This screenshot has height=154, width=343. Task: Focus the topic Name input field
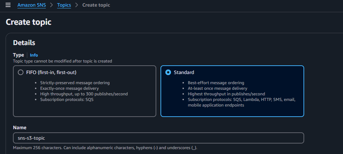[x=158, y=138]
